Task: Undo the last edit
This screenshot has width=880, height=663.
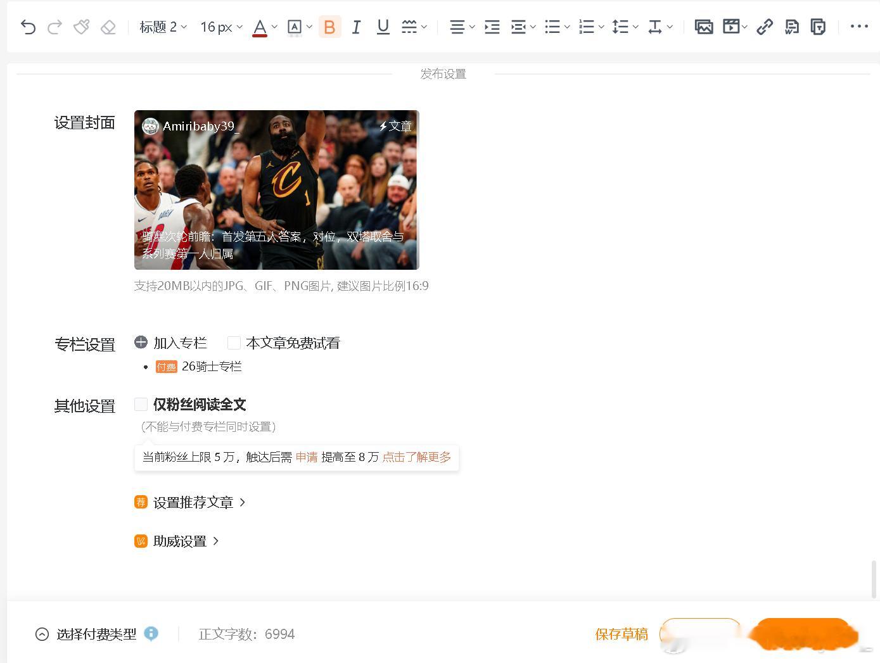Action: (28, 27)
